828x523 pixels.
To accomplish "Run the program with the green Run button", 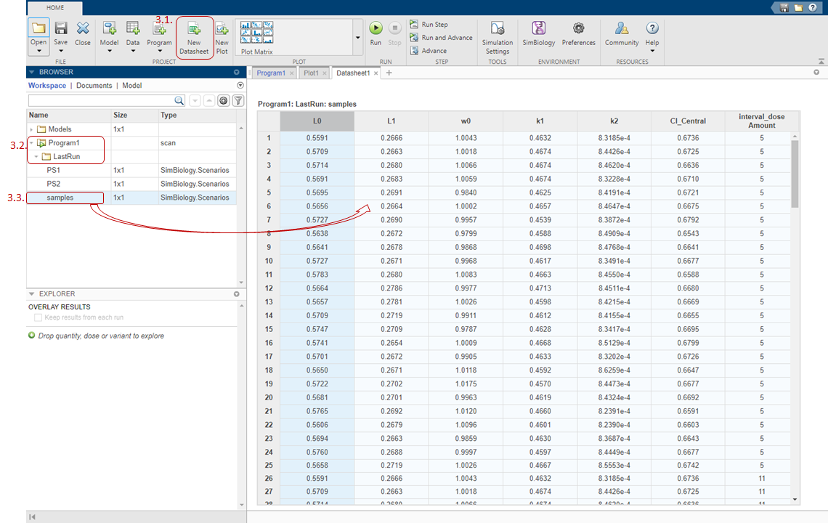I will (x=376, y=29).
